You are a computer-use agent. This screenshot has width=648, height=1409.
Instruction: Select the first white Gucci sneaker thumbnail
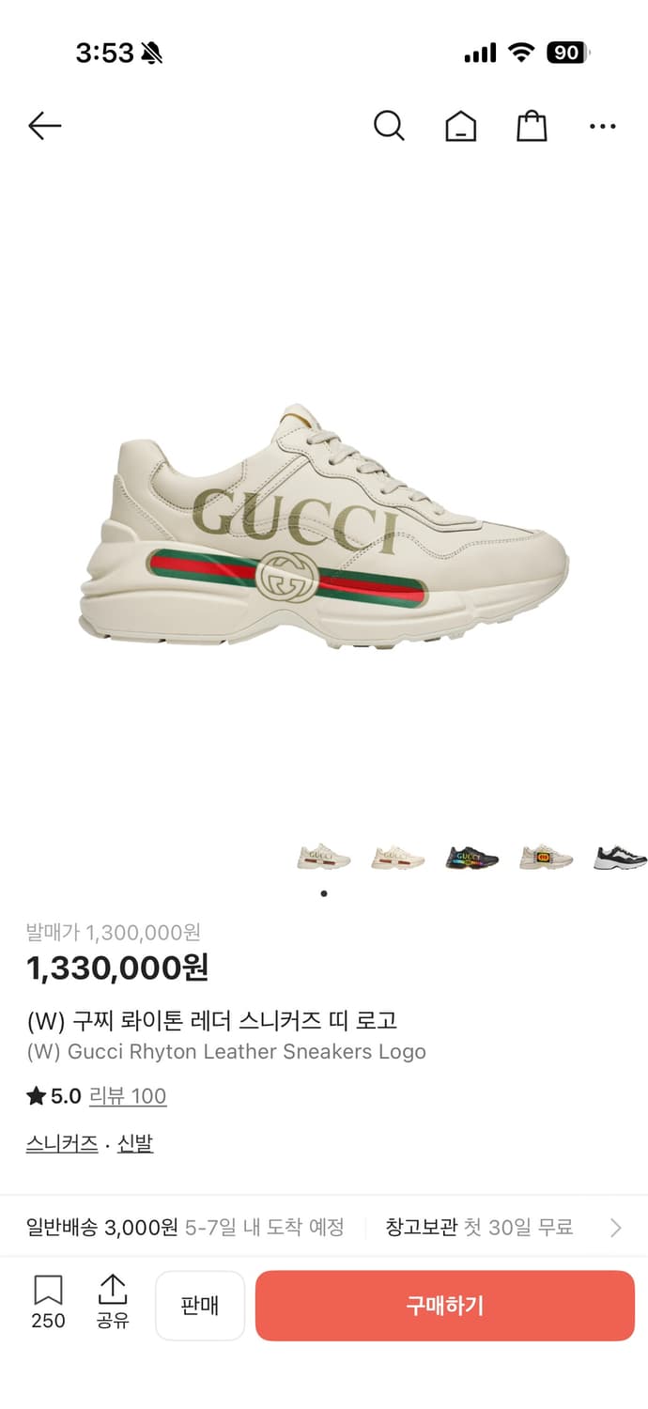point(324,857)
